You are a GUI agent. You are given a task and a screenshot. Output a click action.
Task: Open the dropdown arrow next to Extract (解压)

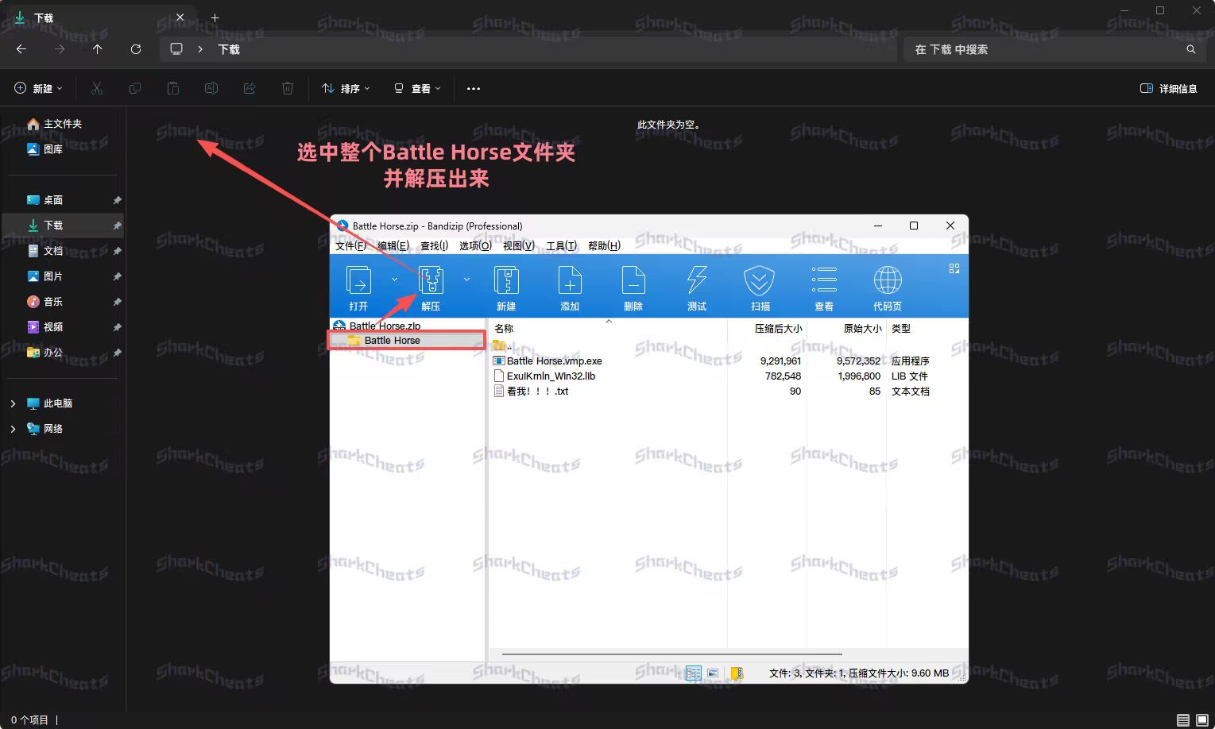[x=466, y=280]
